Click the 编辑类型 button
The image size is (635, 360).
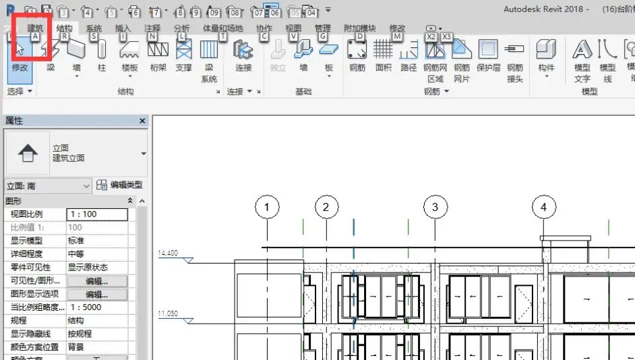tap(120, 185)
